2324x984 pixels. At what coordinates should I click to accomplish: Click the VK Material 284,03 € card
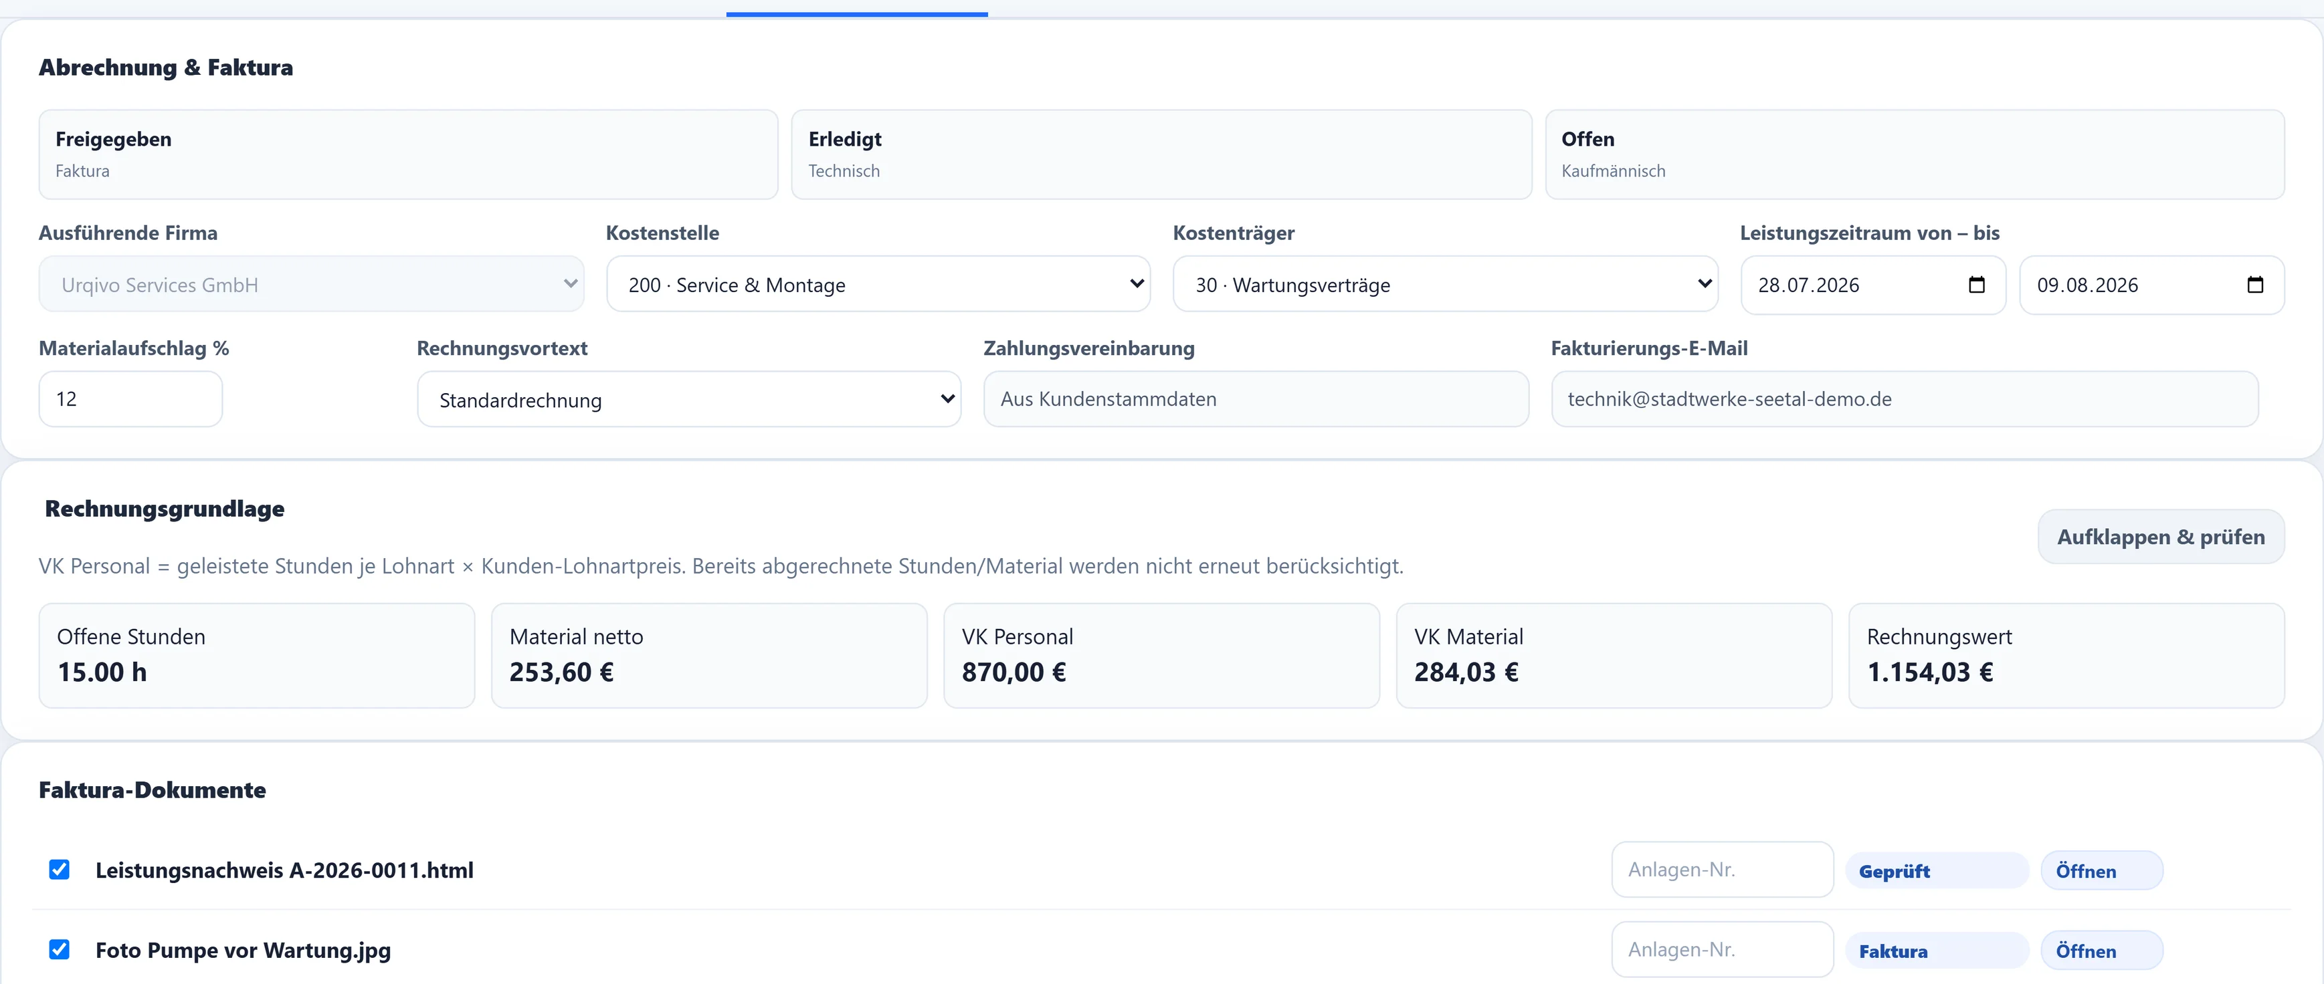point(1614,655)
